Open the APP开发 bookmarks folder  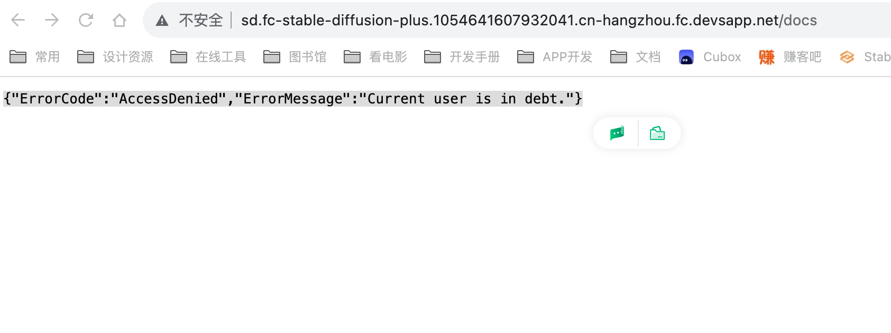pyautogui.click(x=555, y=57)
